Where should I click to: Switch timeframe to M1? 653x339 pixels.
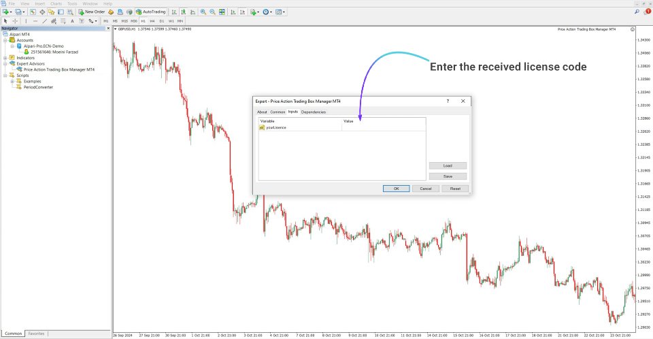(x=106, y=21)
